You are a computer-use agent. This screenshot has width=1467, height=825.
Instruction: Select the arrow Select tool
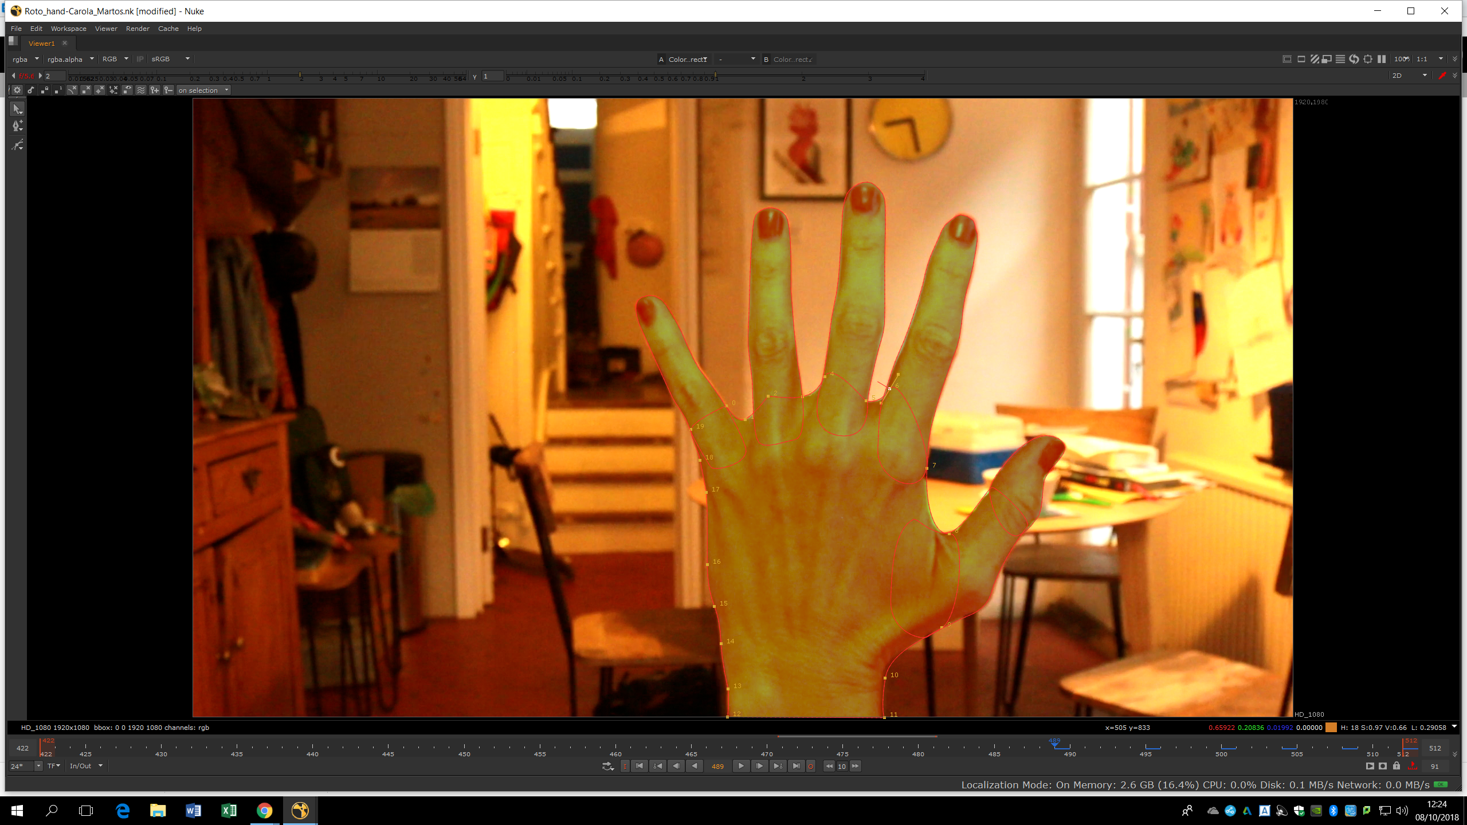(x=17, y=109)
